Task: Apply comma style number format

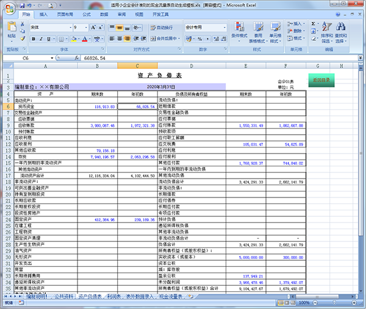Action: pos(207,39)
